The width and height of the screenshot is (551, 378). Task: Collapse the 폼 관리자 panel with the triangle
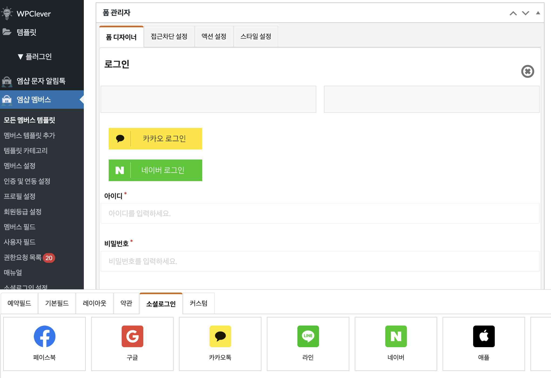pyautogui.click(x=538, y=13)
